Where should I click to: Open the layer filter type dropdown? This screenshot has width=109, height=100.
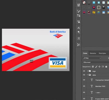point(92,58)
